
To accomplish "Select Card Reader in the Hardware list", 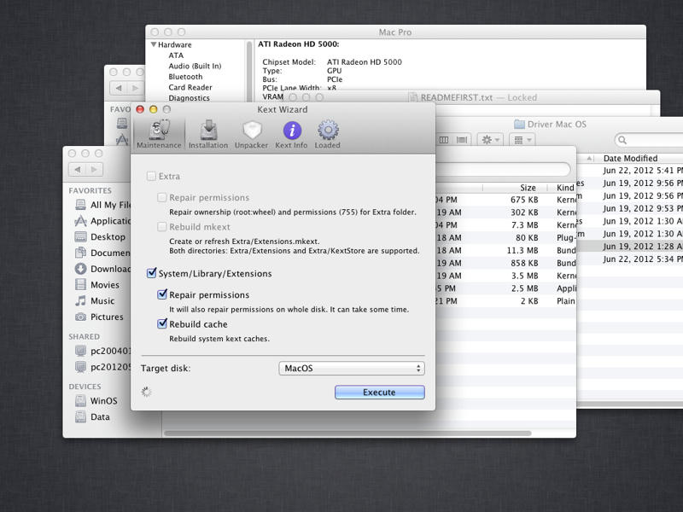I will click(x=190, y=88).
